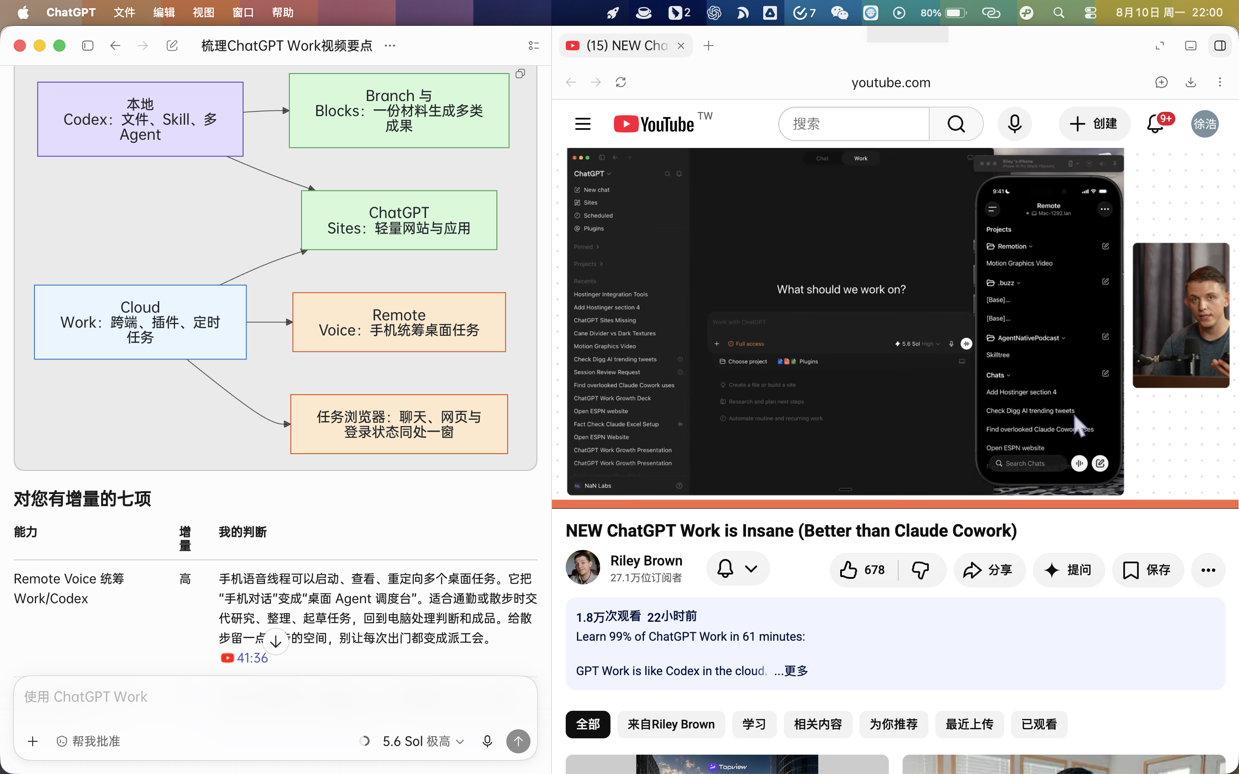The image size is (1239, 774).
Task: Expand subscription notification options for Riley Brown
Action: [x=738, y=569]
